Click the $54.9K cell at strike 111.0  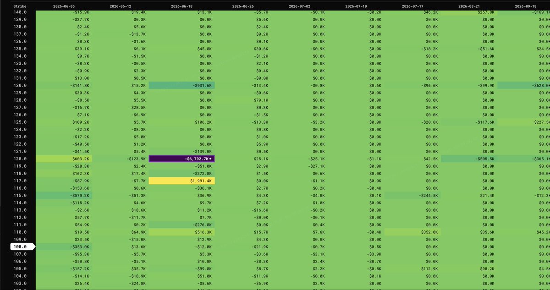tap(64, 224)
